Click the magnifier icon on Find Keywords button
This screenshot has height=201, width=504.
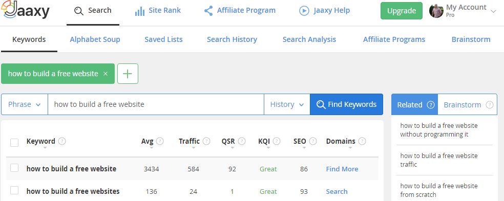point(321,104)
